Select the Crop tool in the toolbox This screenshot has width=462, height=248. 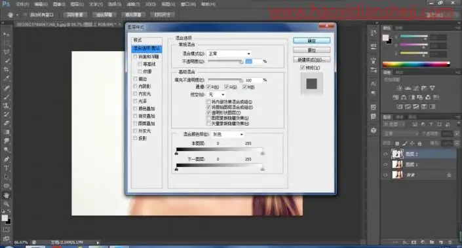6,70
